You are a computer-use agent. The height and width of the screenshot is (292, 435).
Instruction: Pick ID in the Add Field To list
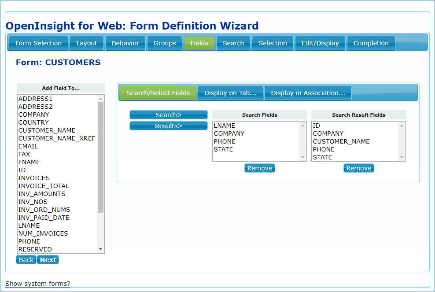pos(57,170)
